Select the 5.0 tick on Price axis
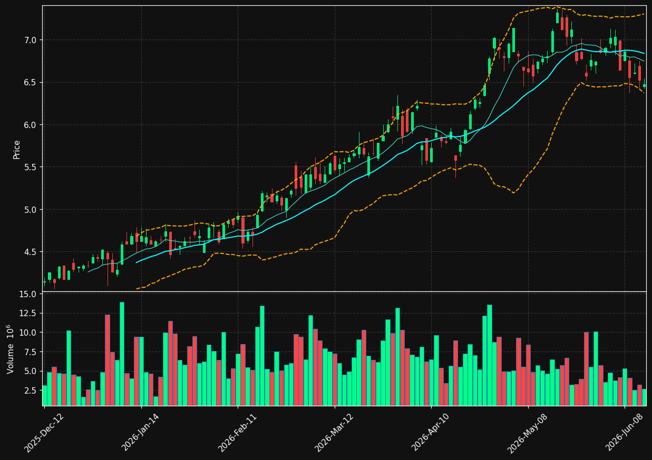Viewport: 652px width, 460px height. 30,210
